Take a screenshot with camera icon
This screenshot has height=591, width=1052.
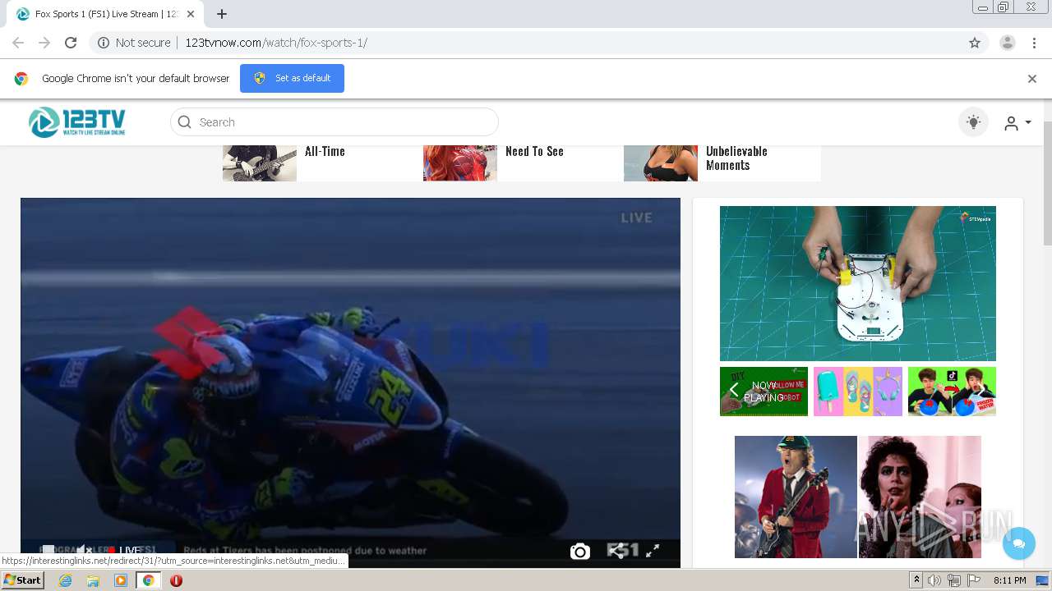(579, 552)
